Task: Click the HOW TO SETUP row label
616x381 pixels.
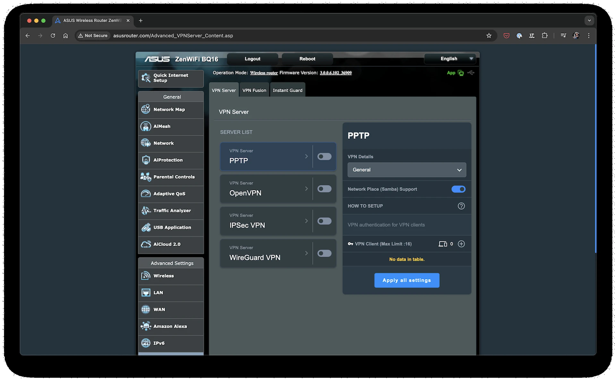Action: tap(365, 206)
